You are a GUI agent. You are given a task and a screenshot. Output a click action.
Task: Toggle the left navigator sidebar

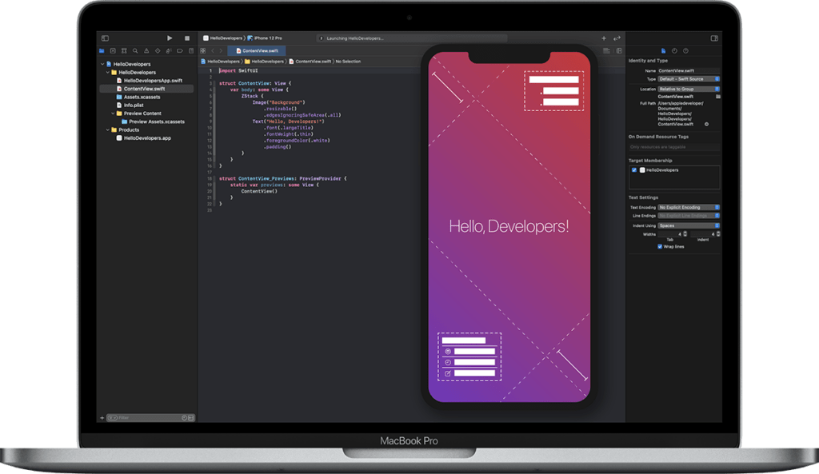(105, 38)
